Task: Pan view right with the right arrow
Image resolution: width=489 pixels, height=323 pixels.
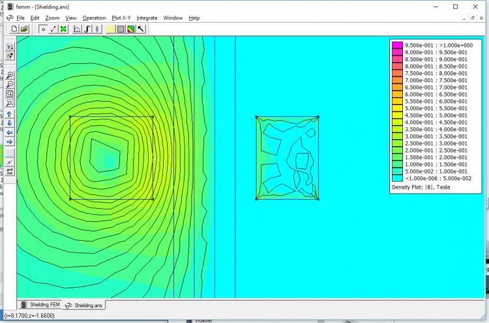Action: 10,142
